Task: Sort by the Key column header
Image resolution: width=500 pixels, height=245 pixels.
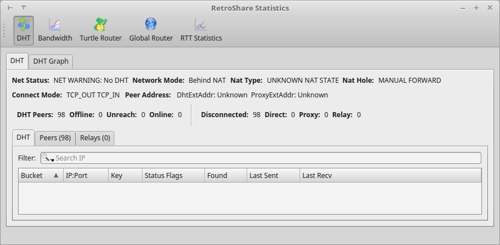Action: [x=126, y=176]
